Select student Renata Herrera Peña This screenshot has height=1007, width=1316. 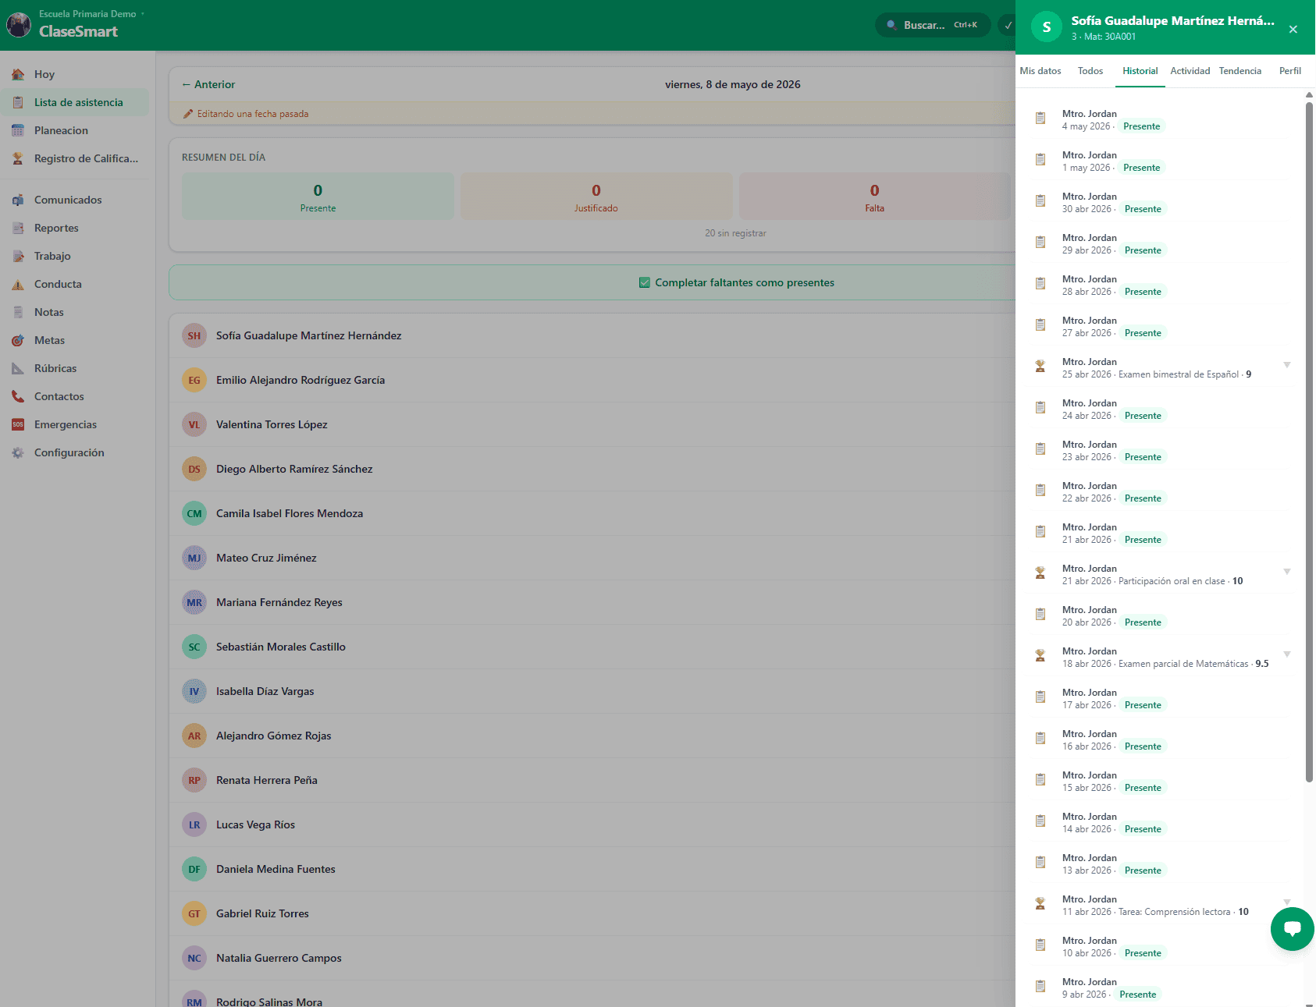pos(592,780)
